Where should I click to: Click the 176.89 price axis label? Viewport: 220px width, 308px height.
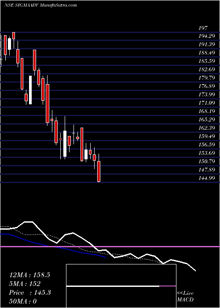tap(206, 86)
